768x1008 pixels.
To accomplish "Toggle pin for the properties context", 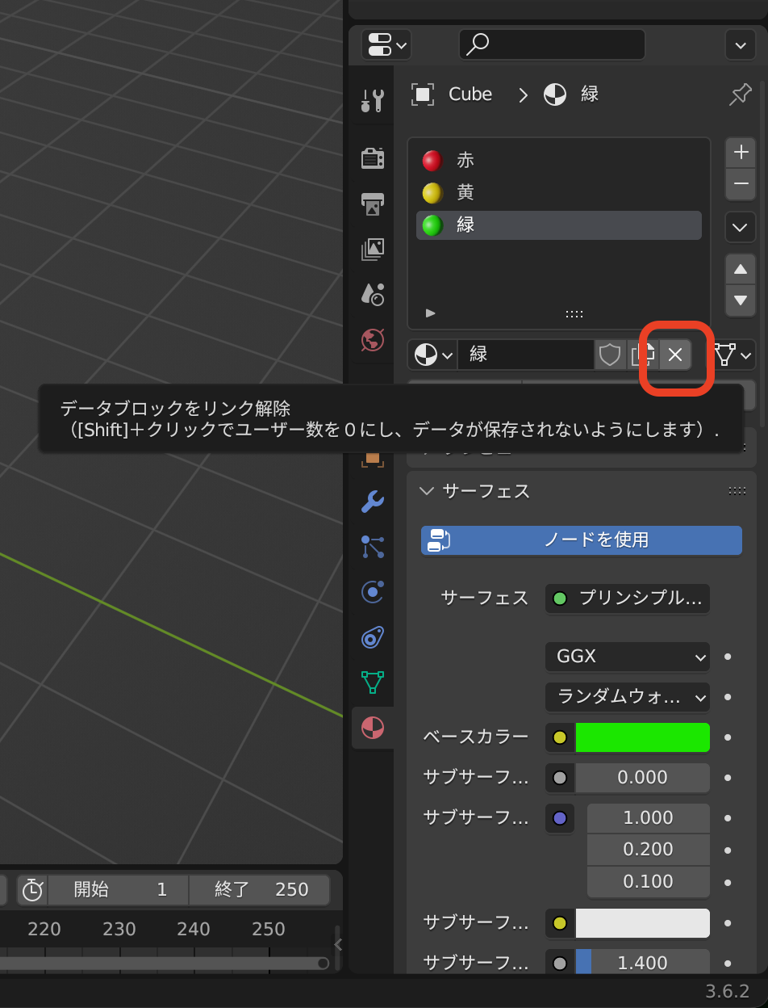I will tap(740, 94).
